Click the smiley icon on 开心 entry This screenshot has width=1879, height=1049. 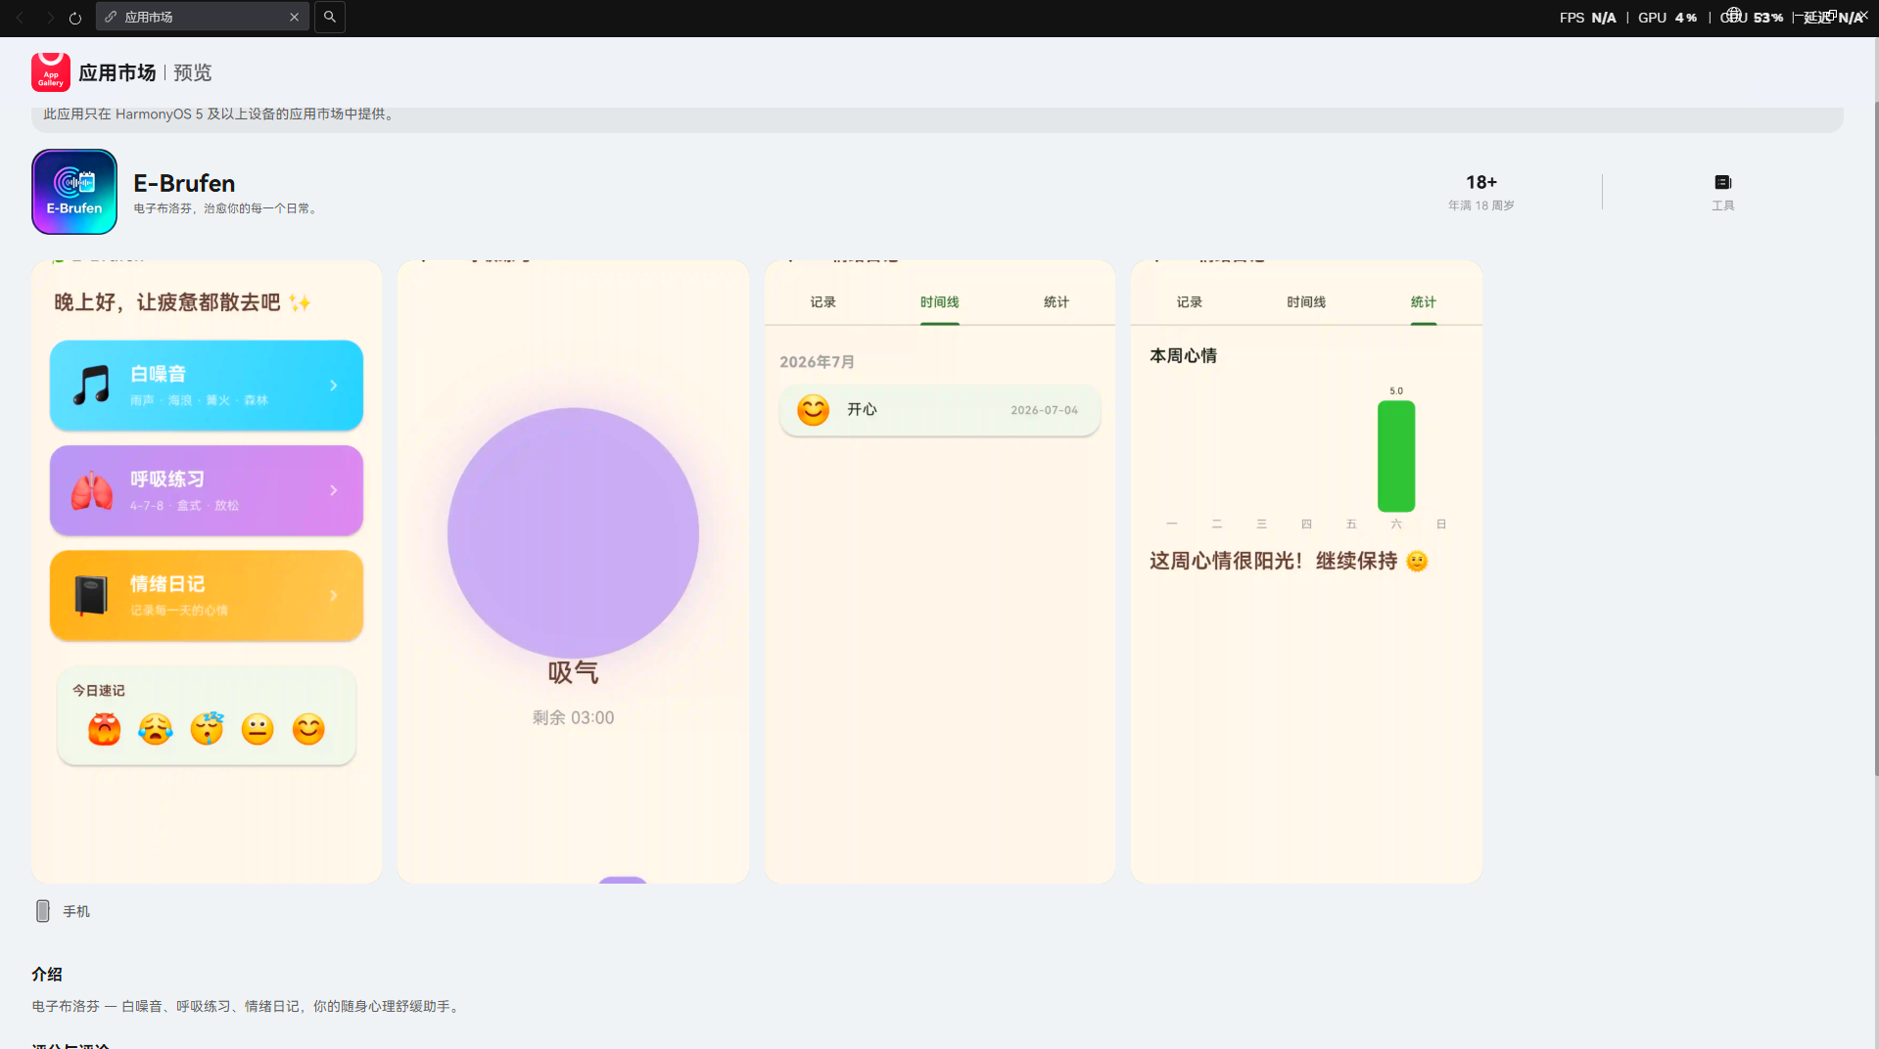click(813, 410)
